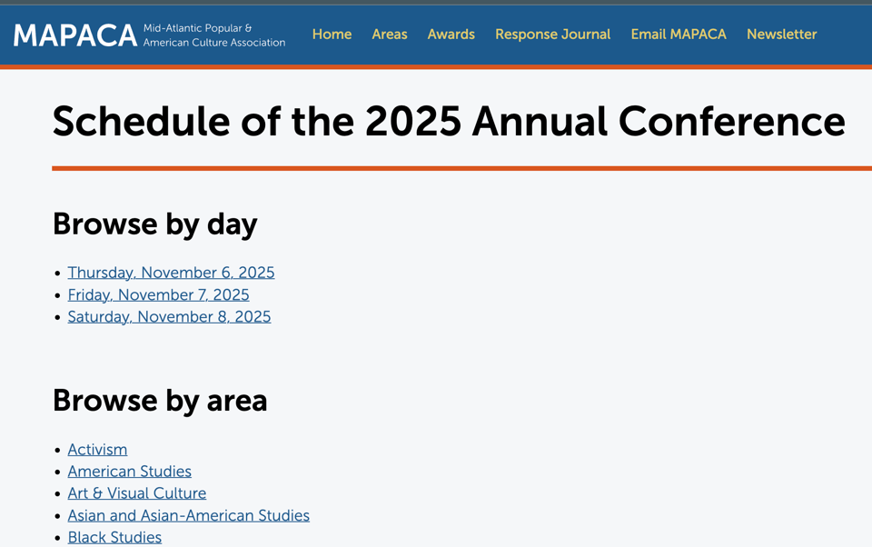
Task: Browse the Art & Visual Culture area
Action: (136, 493)
